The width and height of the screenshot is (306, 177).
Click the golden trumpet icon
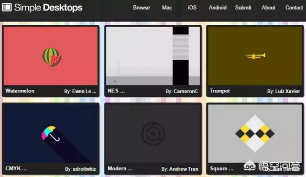[x=255, y=56]
